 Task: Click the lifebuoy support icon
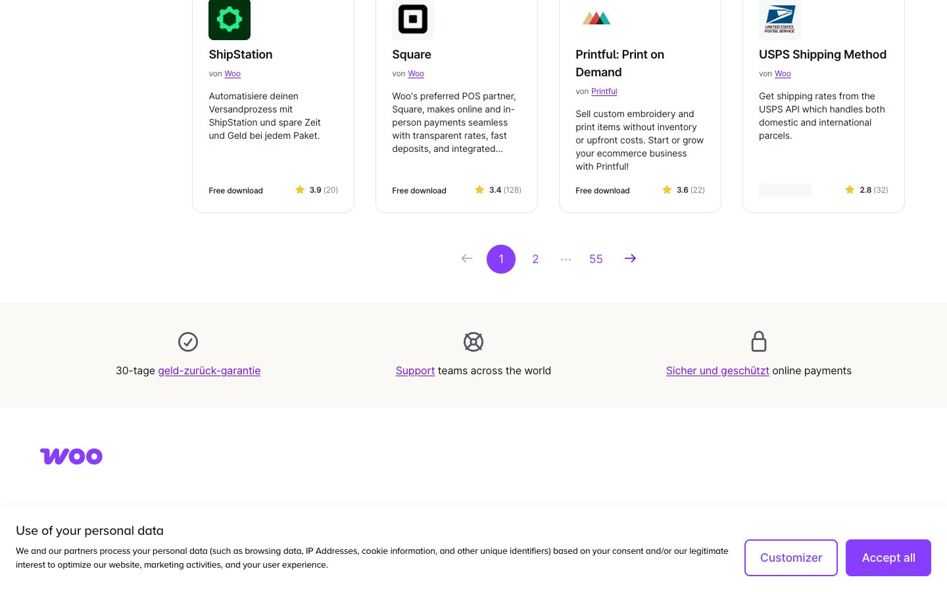473,342
